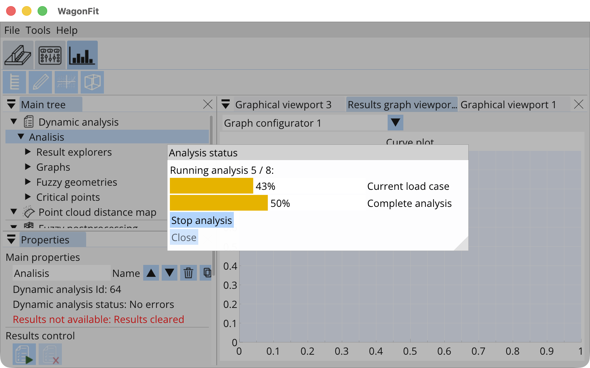Delete Analisis with the trash icon

[188, 273]
